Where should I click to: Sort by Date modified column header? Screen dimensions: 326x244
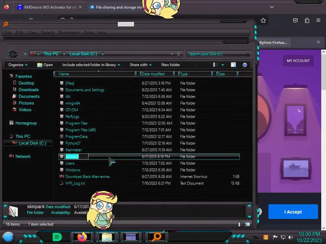click(157, 74)
